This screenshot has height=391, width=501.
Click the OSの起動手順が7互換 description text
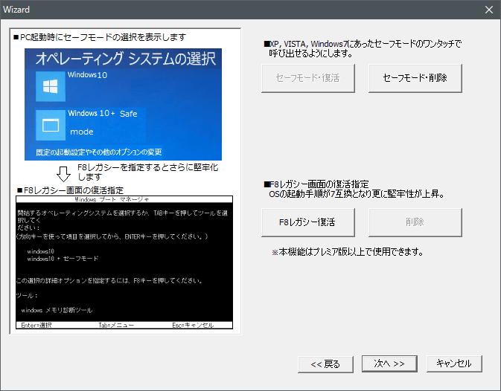point(357,194)
